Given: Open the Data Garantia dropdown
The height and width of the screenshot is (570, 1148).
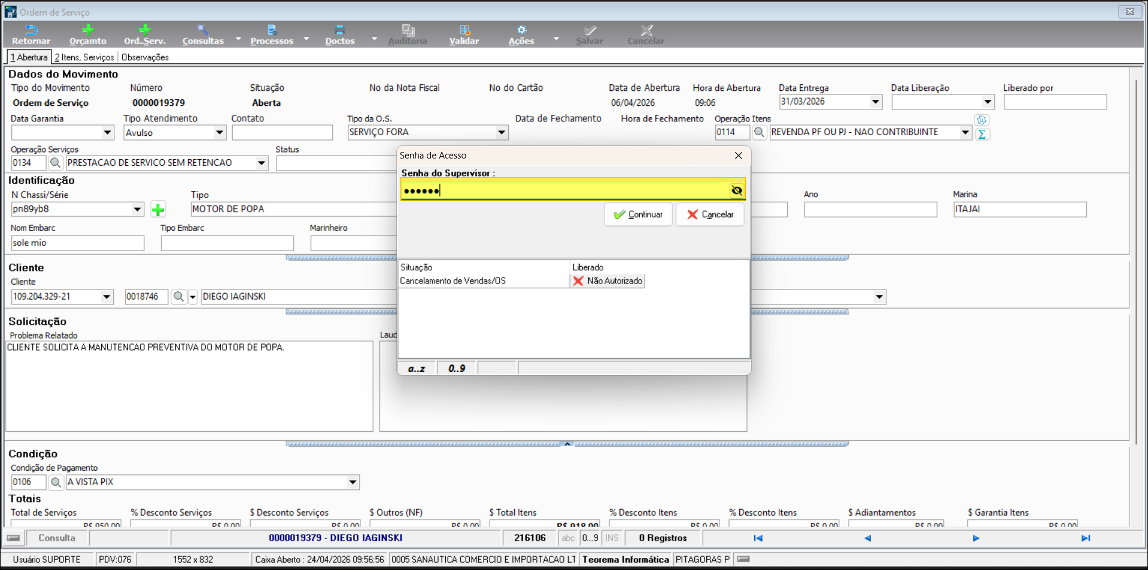Looking at the screenshot, I should pos(107,133).
